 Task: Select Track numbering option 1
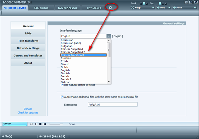click(141, 4)
